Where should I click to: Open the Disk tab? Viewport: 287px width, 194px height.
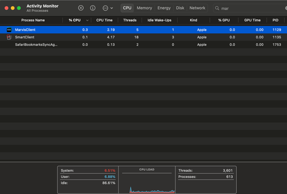coord(180,8)
